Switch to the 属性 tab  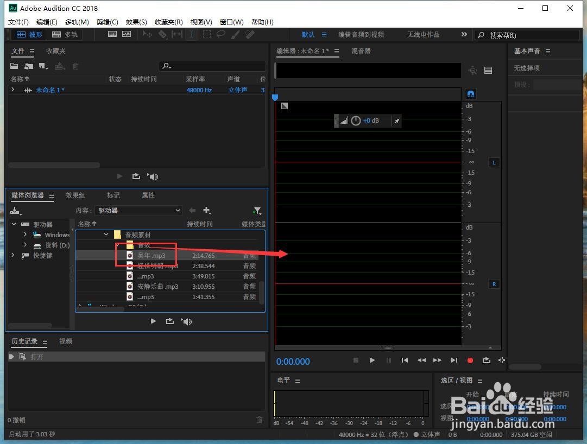coord(148,195)
